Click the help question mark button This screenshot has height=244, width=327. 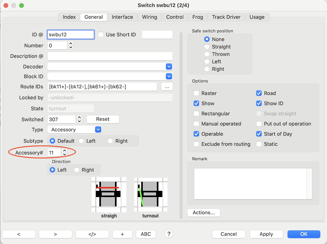pos(169,234)
